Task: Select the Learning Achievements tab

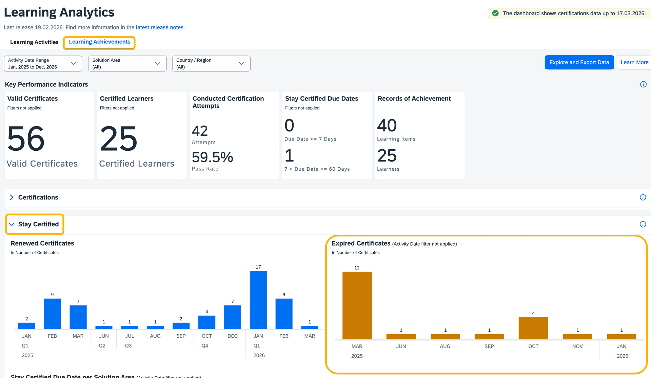Action: coord(99,42)
